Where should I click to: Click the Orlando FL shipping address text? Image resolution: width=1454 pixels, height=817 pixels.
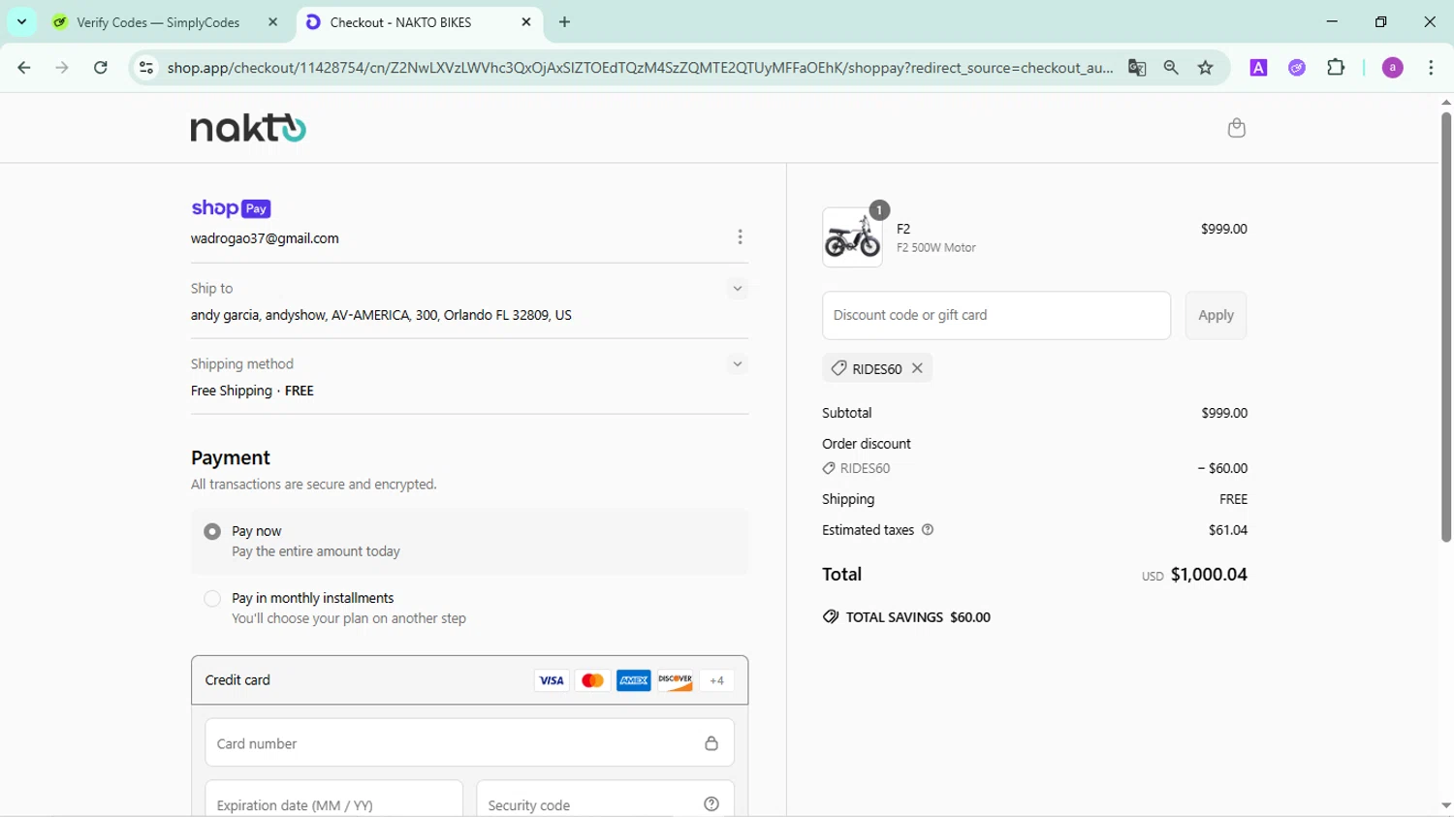pos(381,315)
